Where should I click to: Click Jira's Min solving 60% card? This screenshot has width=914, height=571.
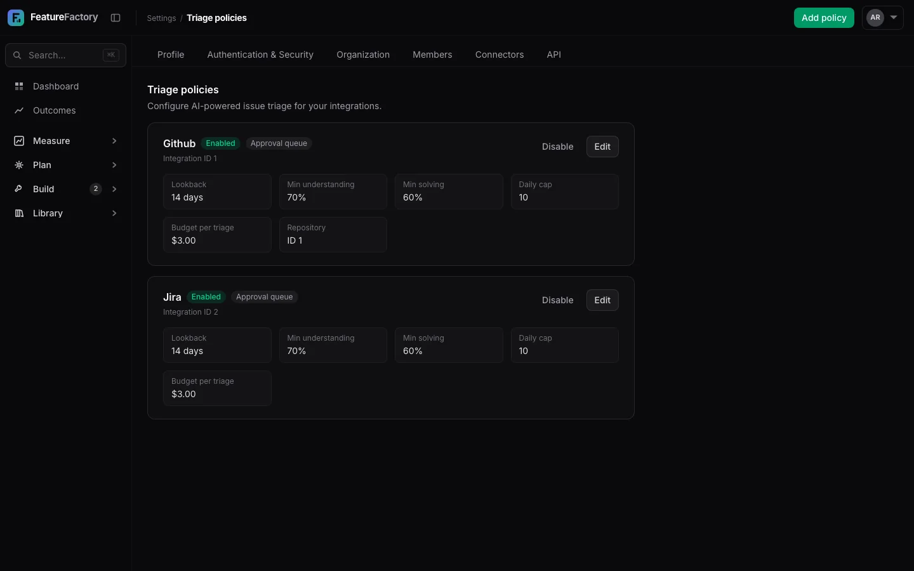pos(449,345)
